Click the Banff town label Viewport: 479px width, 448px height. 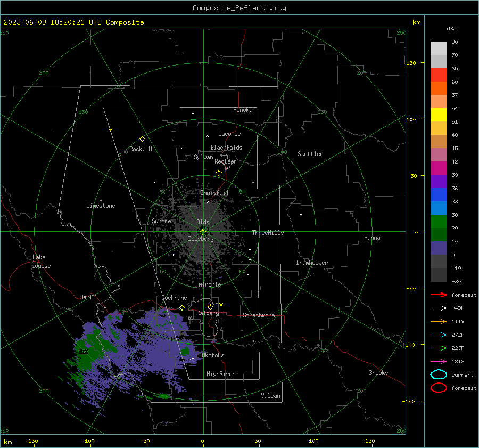[x=88, y=297]
